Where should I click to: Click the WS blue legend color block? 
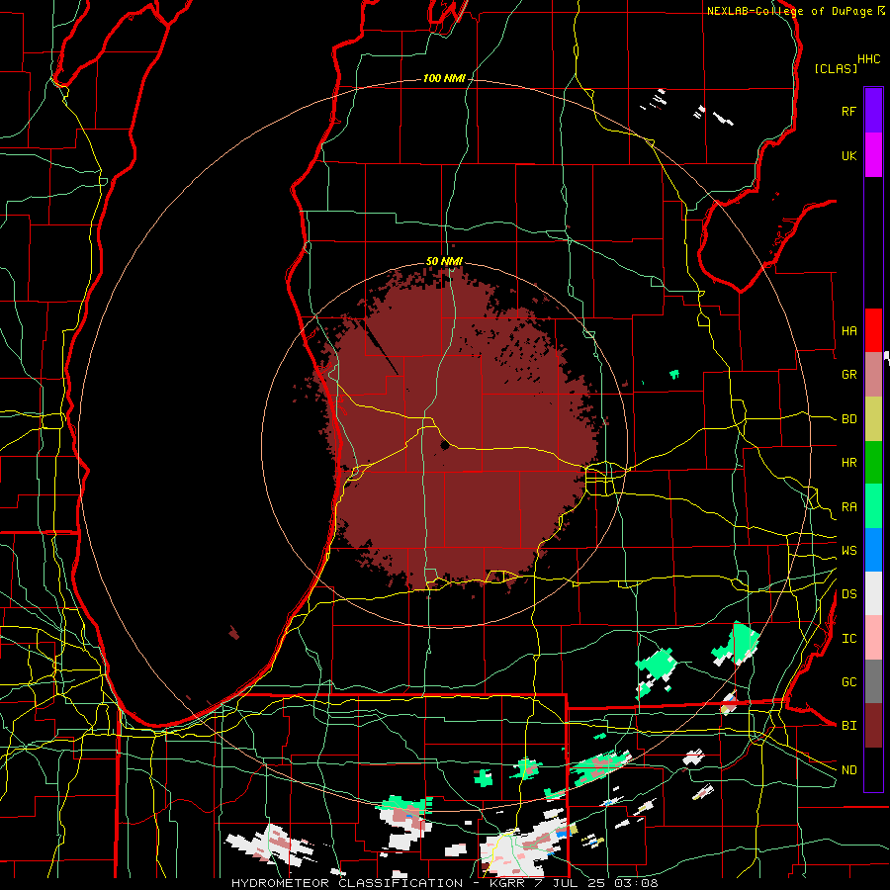coord(873,550)
